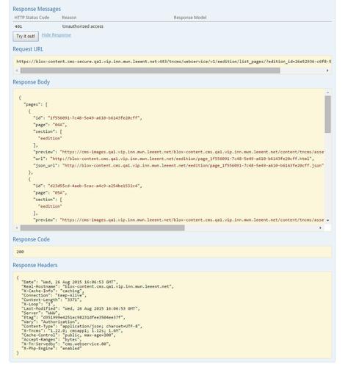This screenshot has width=345, height=367.
Task: Click the "Date" response header line
Action: tap(70, 282)
